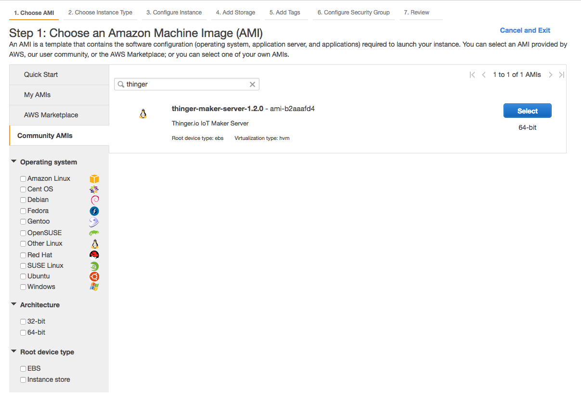Click the Root device type: ebs text
This screenshot has width=581, height=402.
coord(198,138)
